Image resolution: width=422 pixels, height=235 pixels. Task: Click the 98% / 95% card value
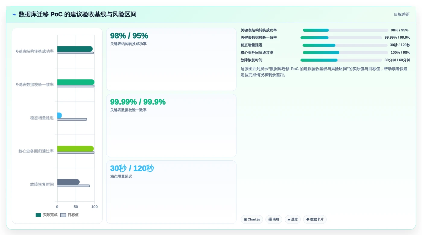coord(129,36)
